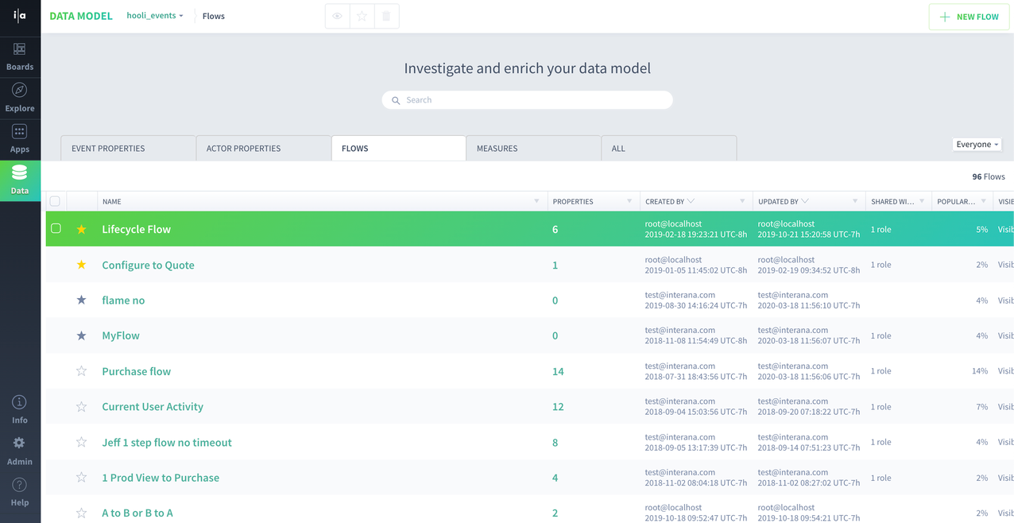Go to the Explore compass icon
Screen dimensions: 1014x523
coord(20,90)
